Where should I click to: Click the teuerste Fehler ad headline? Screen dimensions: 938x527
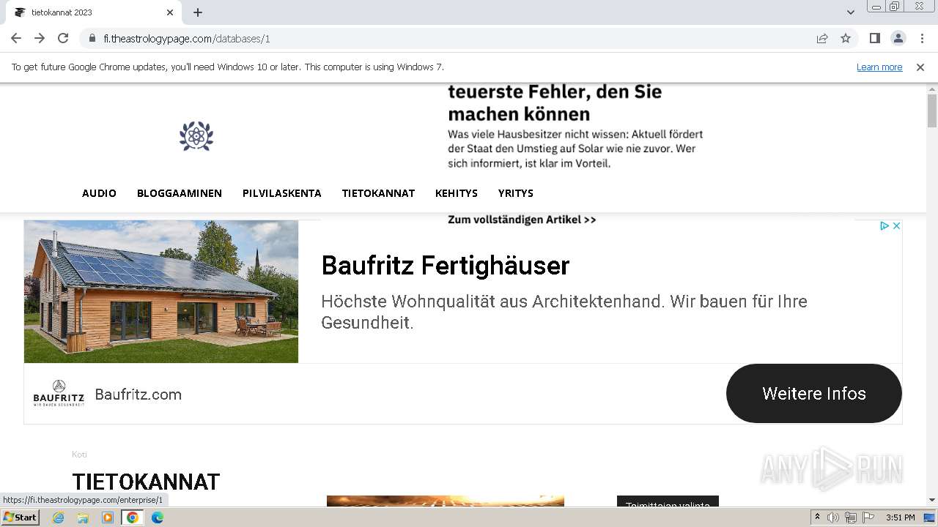click(555, 102)
